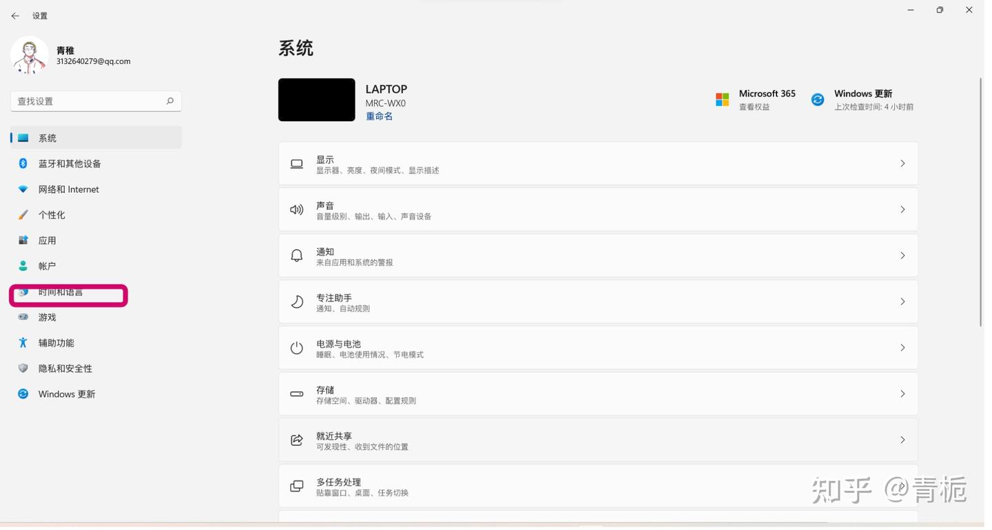Expand the 存储 settings row
The image size is (992, 530).
coord(598,394)
